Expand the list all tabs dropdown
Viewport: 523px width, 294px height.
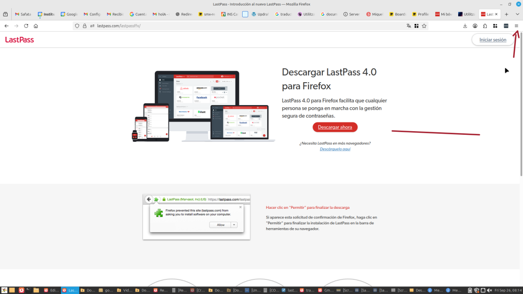pos(517,14)
